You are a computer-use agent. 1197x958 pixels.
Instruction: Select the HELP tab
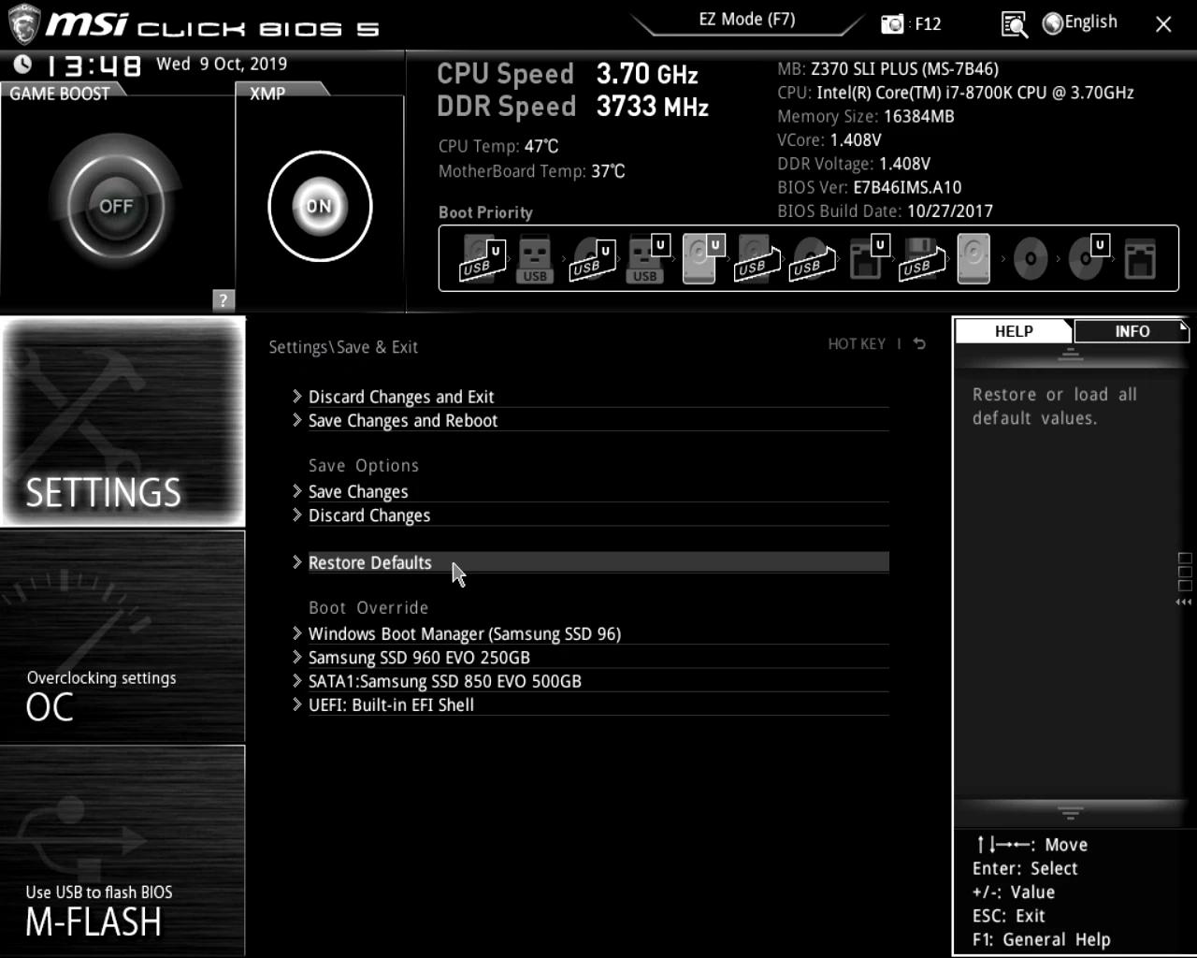point(1014,331)
